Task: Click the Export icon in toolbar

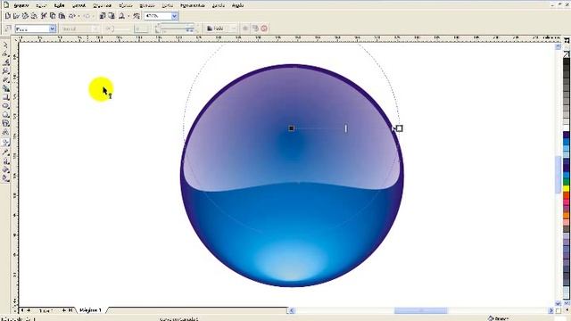Action: tap(112, 16)
